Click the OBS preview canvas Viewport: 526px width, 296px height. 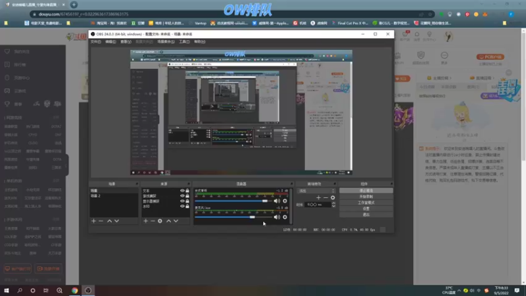[x=241, y=112]
